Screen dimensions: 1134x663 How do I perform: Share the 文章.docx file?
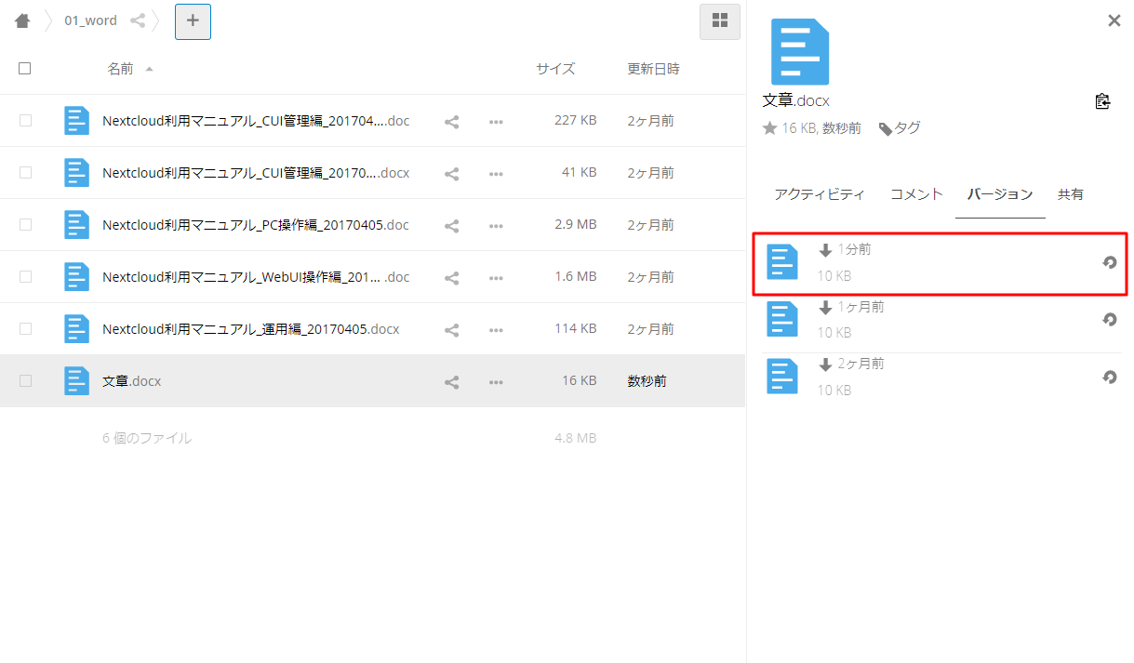[x=452, y=381]
